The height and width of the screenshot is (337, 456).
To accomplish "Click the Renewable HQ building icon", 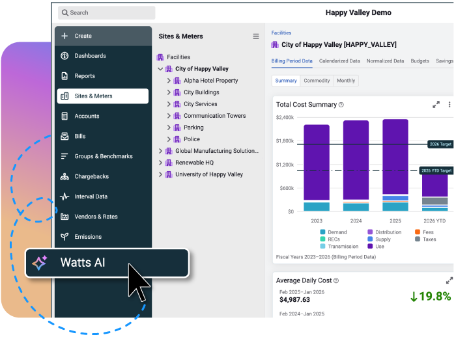I will [x=169, y=163].
